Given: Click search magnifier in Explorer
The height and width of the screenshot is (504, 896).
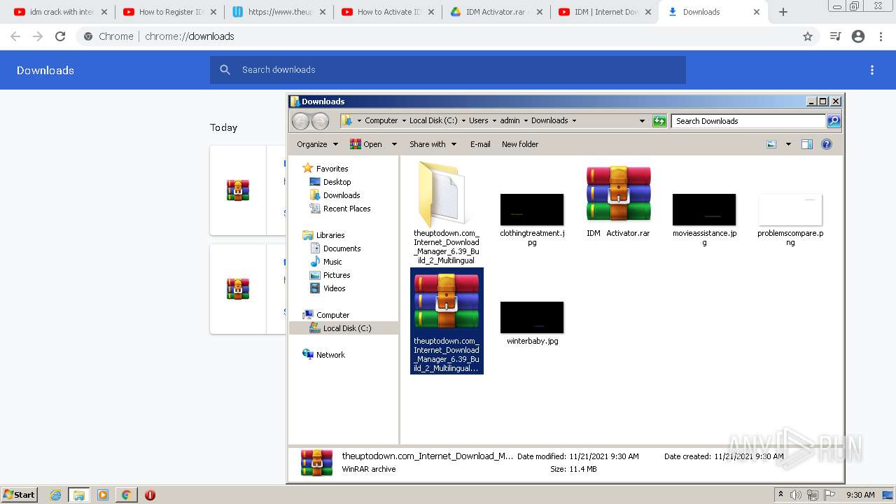Looking at the screenshot, I should [833, 121].
